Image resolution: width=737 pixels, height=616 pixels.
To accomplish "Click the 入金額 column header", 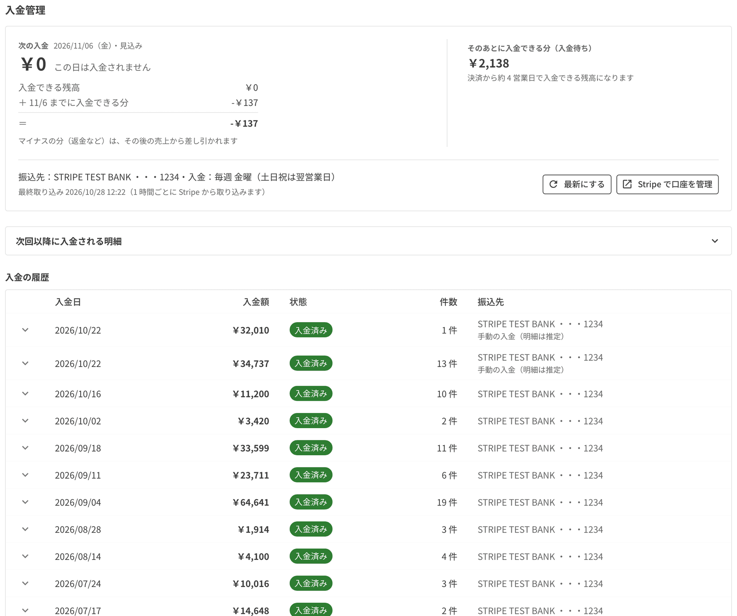I will pyautogui.click(x=256, y=302).
